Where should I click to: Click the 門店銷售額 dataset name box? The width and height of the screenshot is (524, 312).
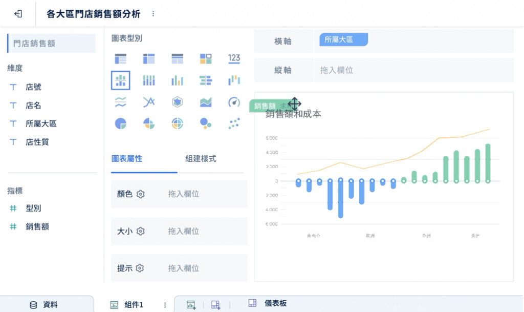51,43
